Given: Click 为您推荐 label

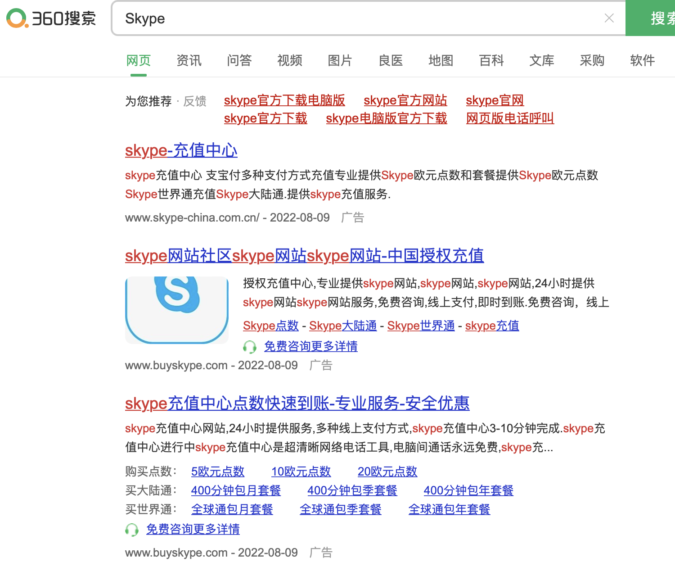Looking at the screenshot, I should coord(148,101).
